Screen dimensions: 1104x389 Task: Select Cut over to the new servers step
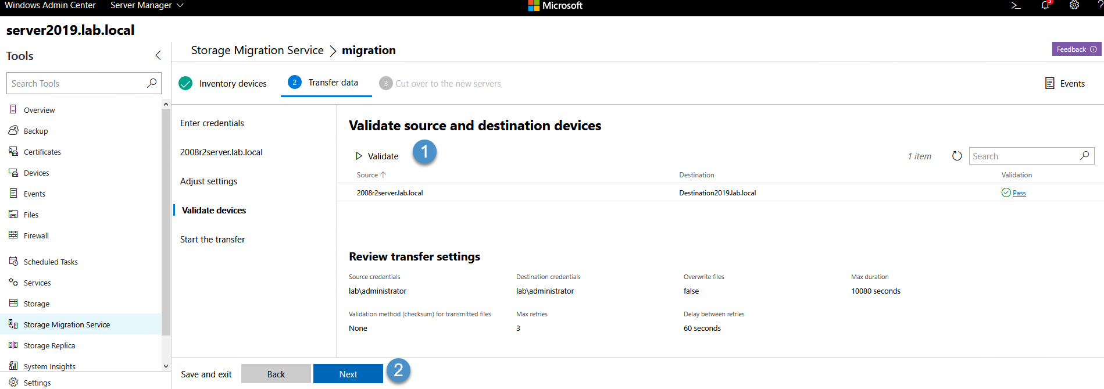440,83
